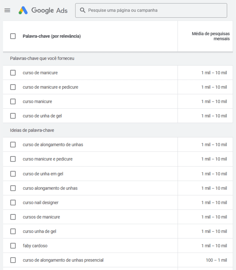Select 'curso de alongamento de unhas presencial' checkbox
The image size is (236, 270).
(13, 260)
